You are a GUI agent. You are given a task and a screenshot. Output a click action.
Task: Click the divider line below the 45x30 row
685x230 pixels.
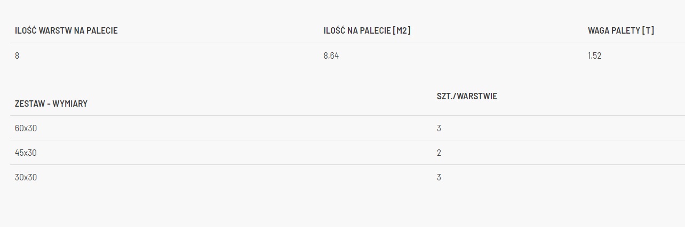(213, 164)
